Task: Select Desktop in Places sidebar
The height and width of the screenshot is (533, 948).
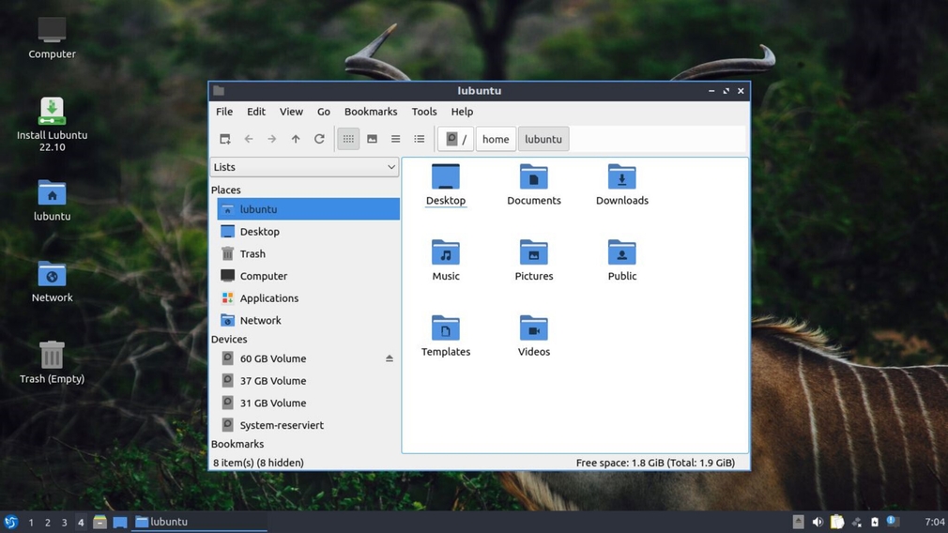Action: pyautogui.click(x=309, y=232)
